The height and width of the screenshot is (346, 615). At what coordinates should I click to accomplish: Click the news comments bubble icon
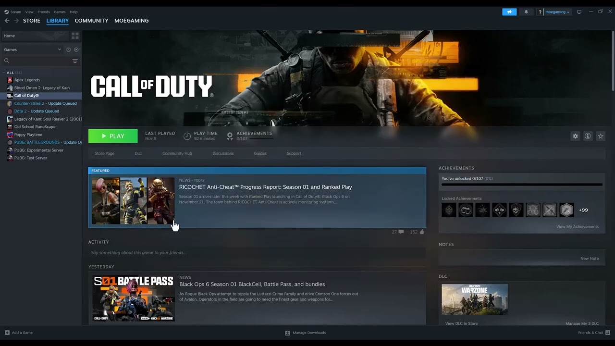click(401, 232)
